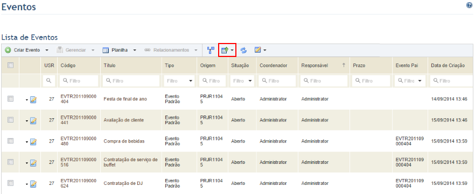Click the hierarchy view toolbar icon
The width and height of the screenshot is (475, 194).
(x=211, y=50)
